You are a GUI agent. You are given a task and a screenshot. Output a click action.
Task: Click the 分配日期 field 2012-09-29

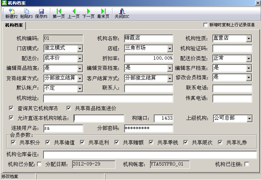pos(94,164)
